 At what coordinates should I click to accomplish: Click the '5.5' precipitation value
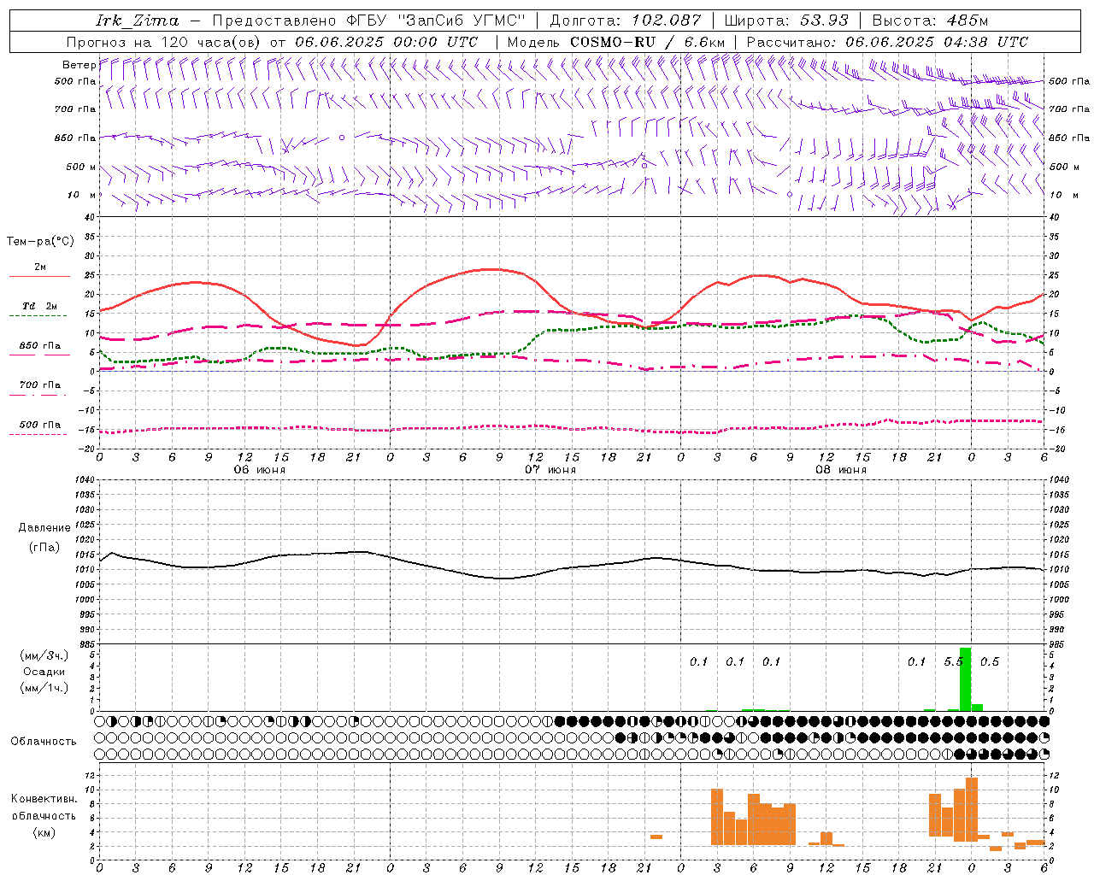click(953, 662)
